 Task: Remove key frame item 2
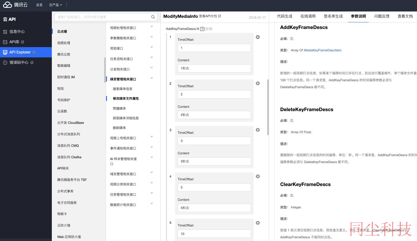(258, 83)
